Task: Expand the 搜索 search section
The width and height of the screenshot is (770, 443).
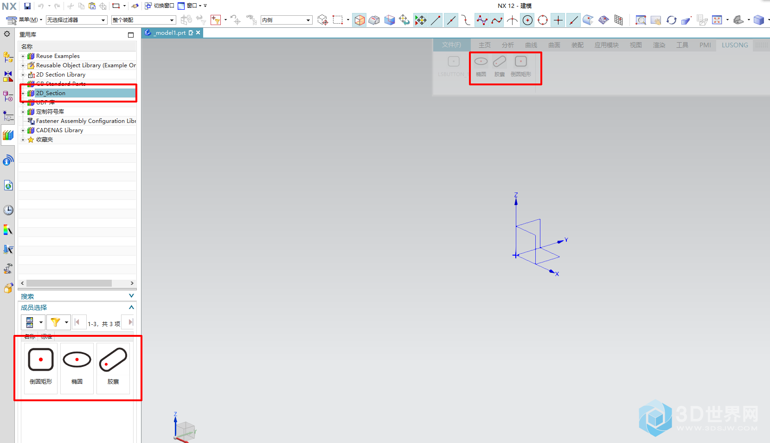Action: pyautogui.click(x=131, y=296)
